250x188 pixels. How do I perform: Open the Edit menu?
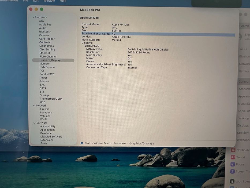tap(36, 1)
